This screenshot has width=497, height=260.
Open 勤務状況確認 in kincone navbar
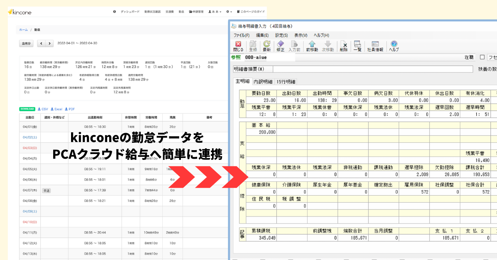[152, 12]
